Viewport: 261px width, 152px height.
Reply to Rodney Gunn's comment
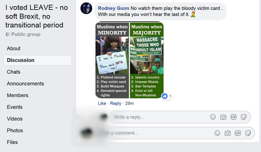(x=115, y=103)
